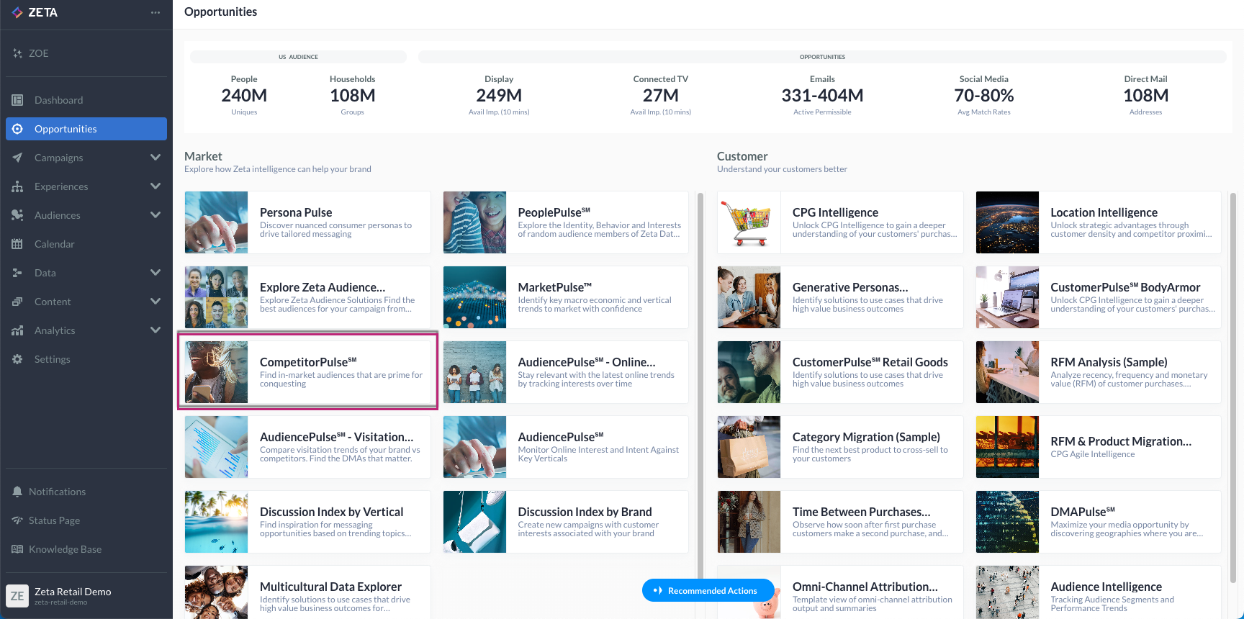
Task: Click the Notifications bell icon
Action: (x=17, y=492)
